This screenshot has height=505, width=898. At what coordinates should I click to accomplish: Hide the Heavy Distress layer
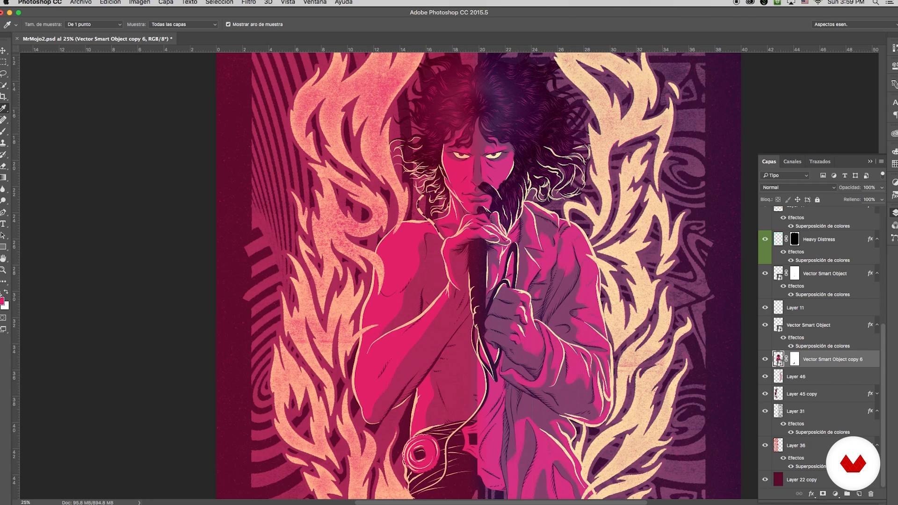765,239
